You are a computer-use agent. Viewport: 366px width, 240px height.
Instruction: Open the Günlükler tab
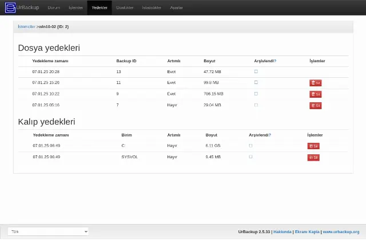pos(125,7)
